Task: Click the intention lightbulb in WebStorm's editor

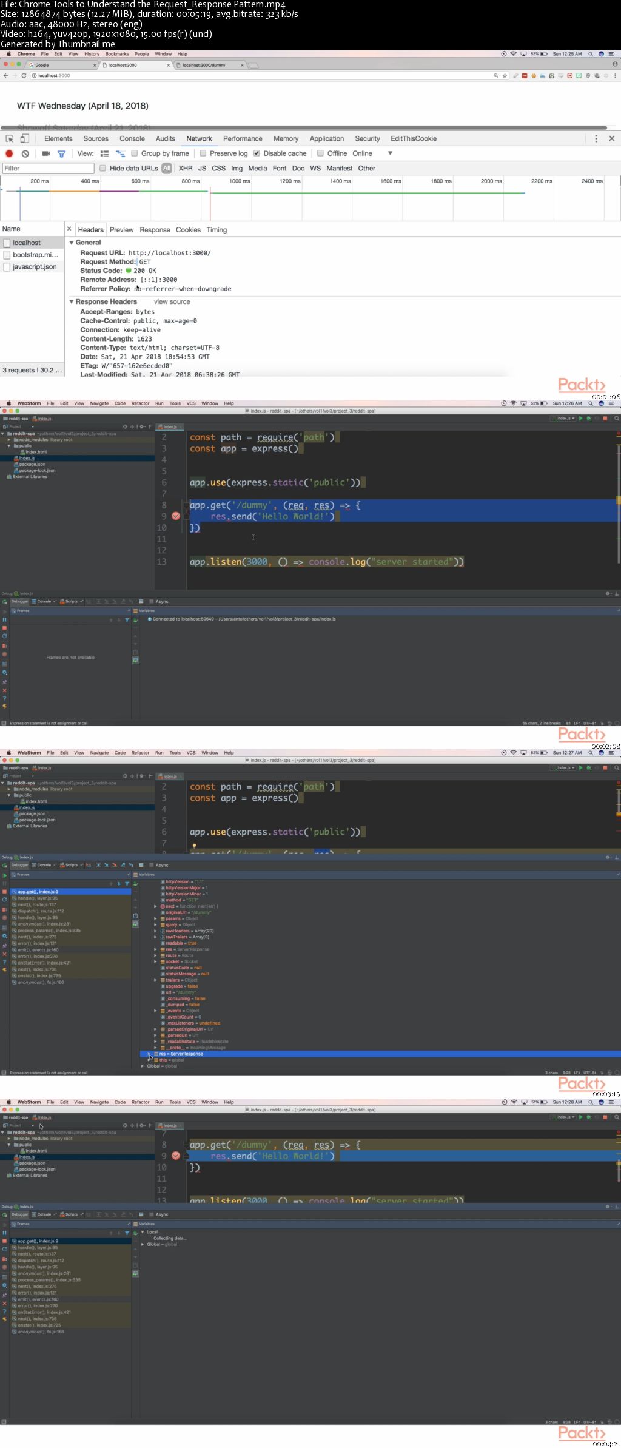Action: click(x=194, y=846)
